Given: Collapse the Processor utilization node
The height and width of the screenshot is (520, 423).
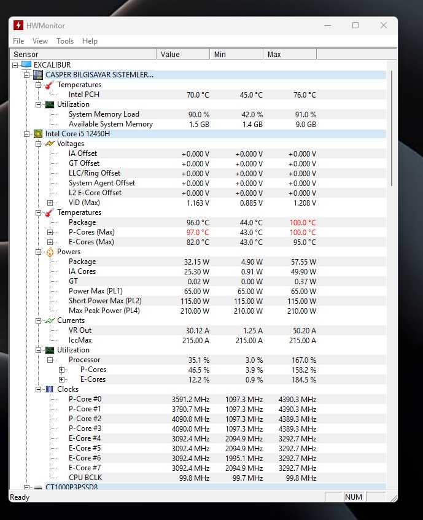Looking at the screenshot, I should (x=50, y=360).
